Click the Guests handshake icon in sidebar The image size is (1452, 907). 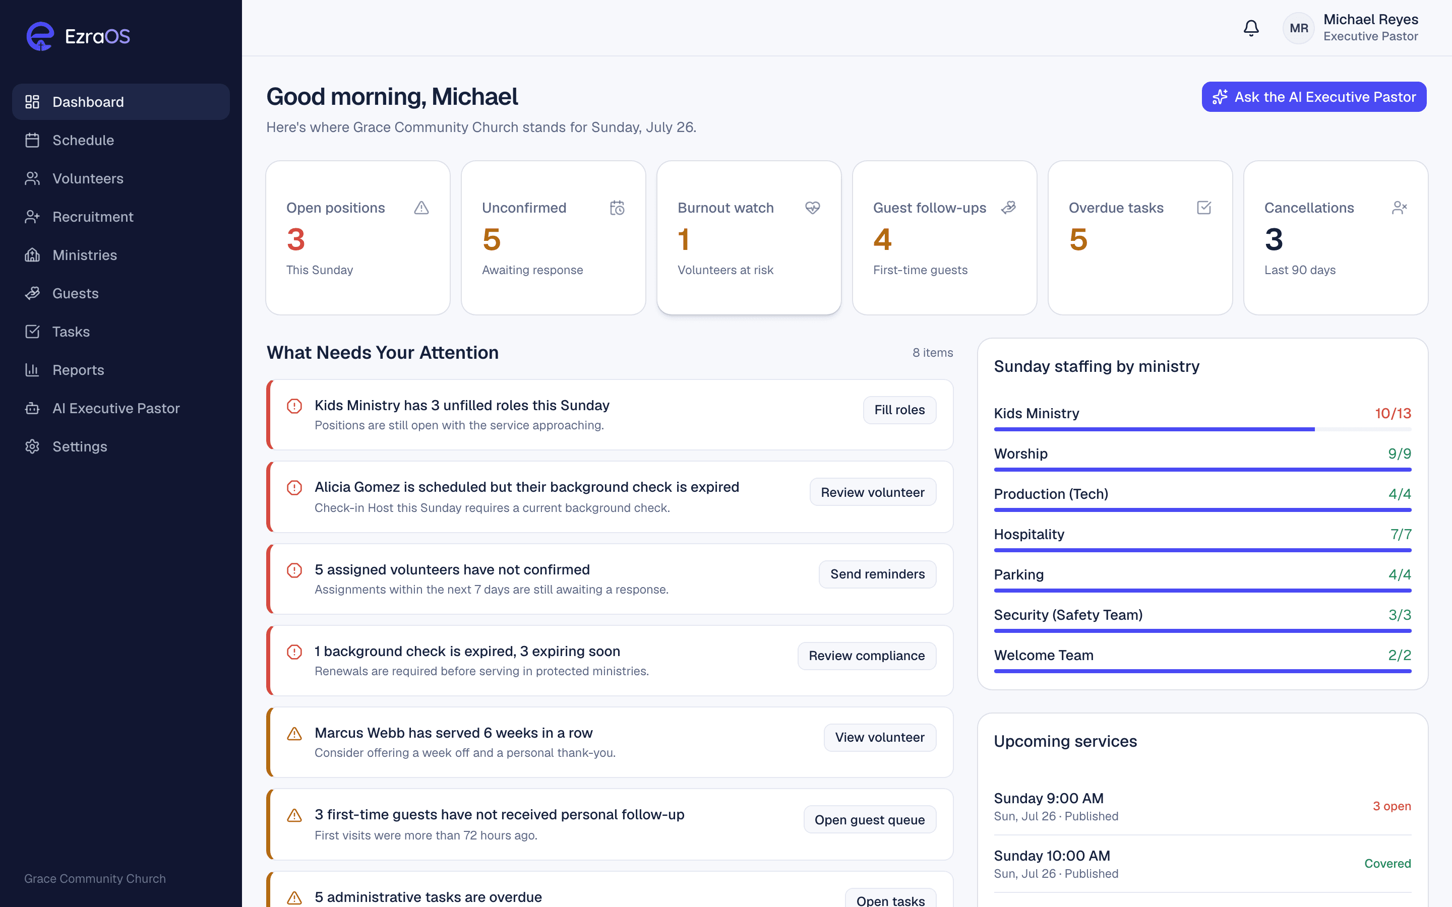(32, 293)
